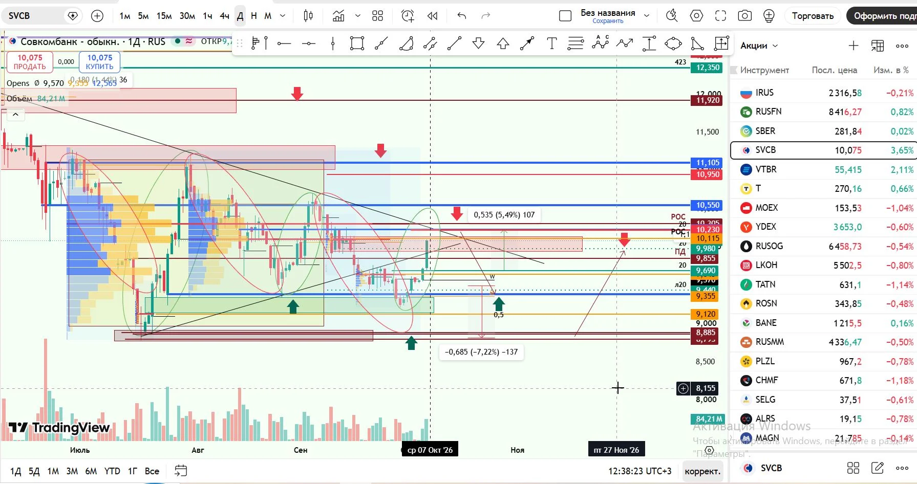This screenshot has height=484, width=917.
Task: Open chart settings hexagon icon
Action: click(696, 16)
